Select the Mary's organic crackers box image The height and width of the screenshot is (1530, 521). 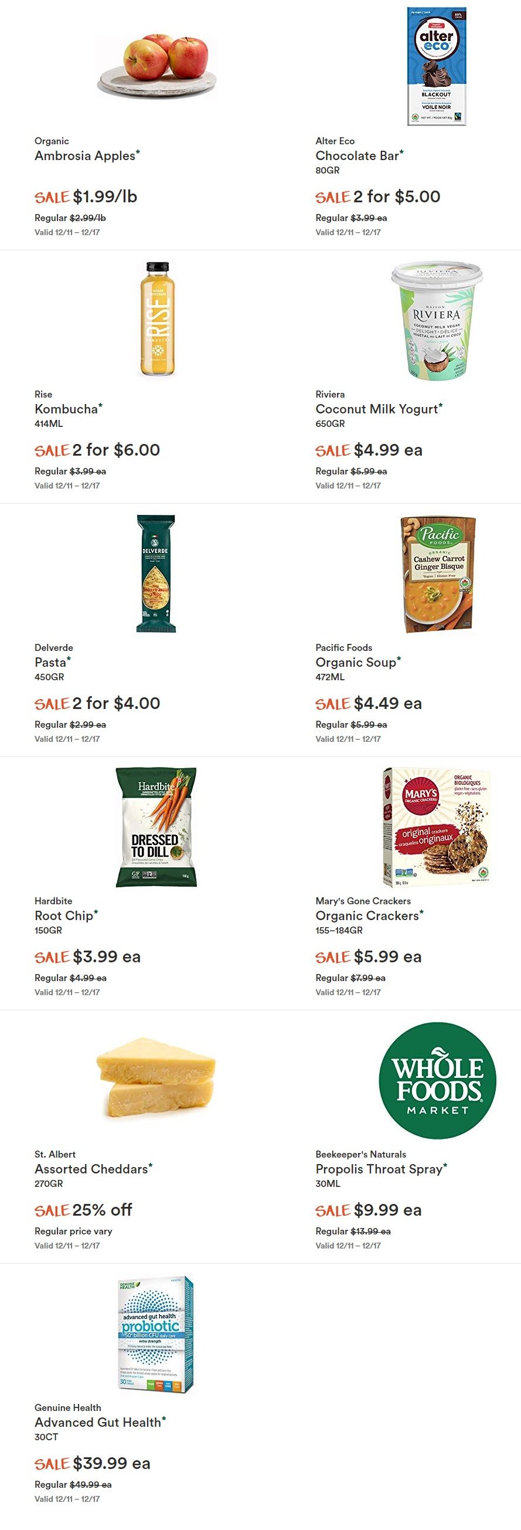(437, 827)
